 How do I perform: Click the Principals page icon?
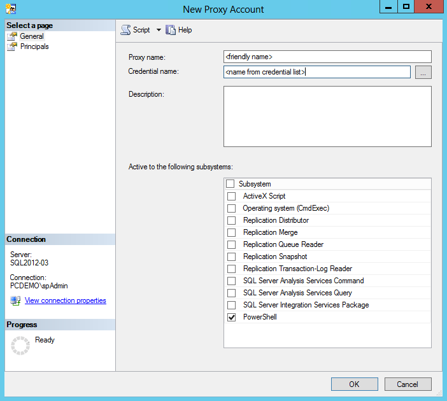pyautogui.click(x=12, y=46)
